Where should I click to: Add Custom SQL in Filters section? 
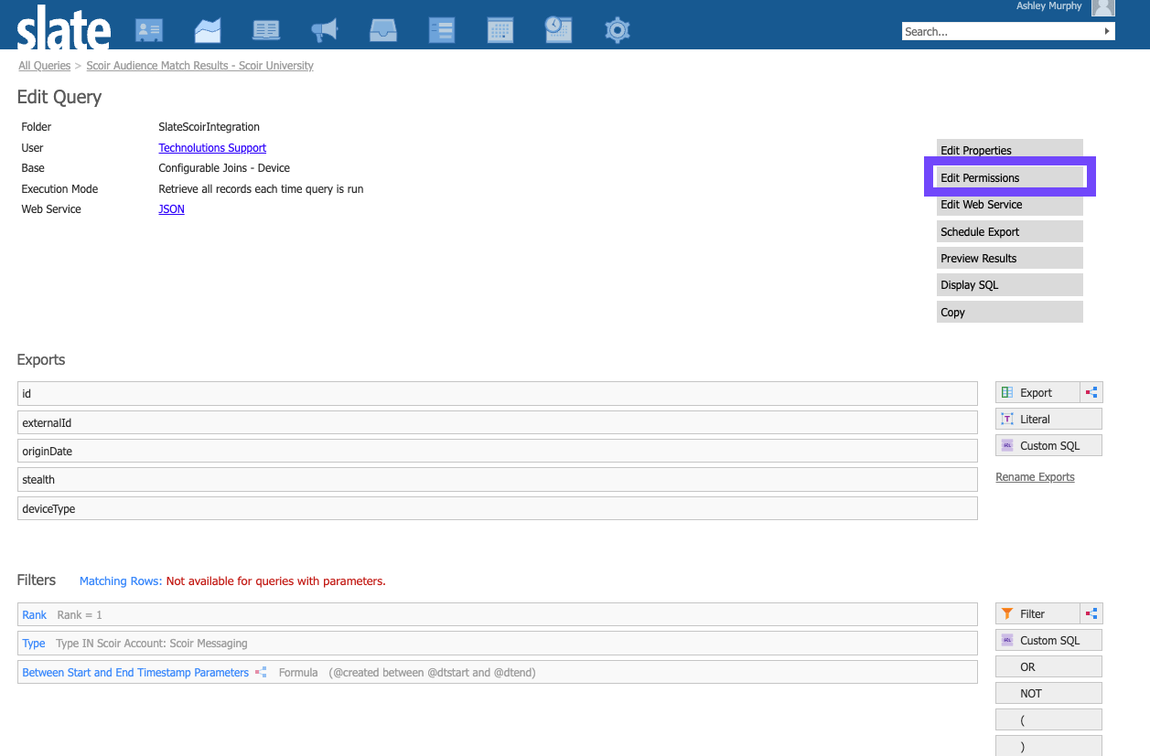1048,640
